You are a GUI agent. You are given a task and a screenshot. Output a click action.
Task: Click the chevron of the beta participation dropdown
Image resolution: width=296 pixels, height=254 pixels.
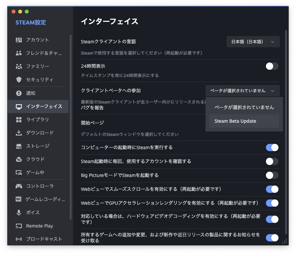[x=273, y=91]
